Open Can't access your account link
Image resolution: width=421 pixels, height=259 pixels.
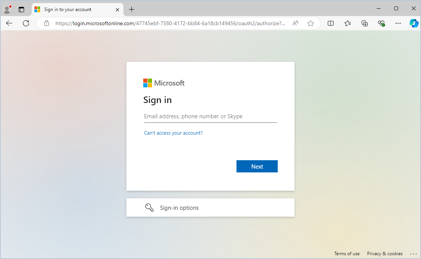(173, 133)
